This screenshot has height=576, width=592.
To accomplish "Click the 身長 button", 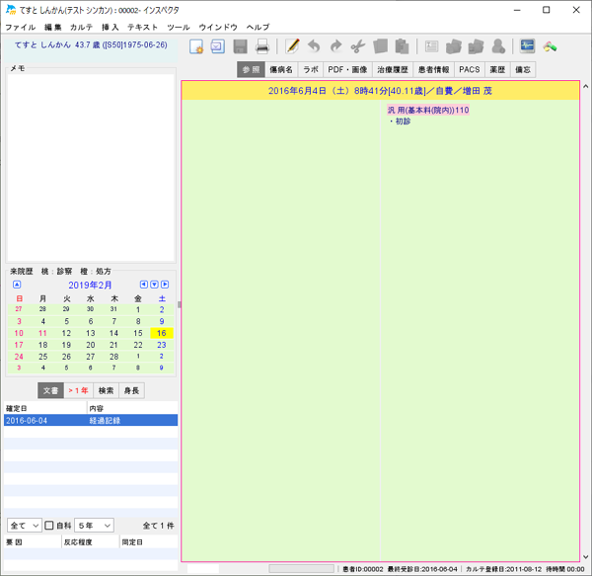I will (132, 390).
